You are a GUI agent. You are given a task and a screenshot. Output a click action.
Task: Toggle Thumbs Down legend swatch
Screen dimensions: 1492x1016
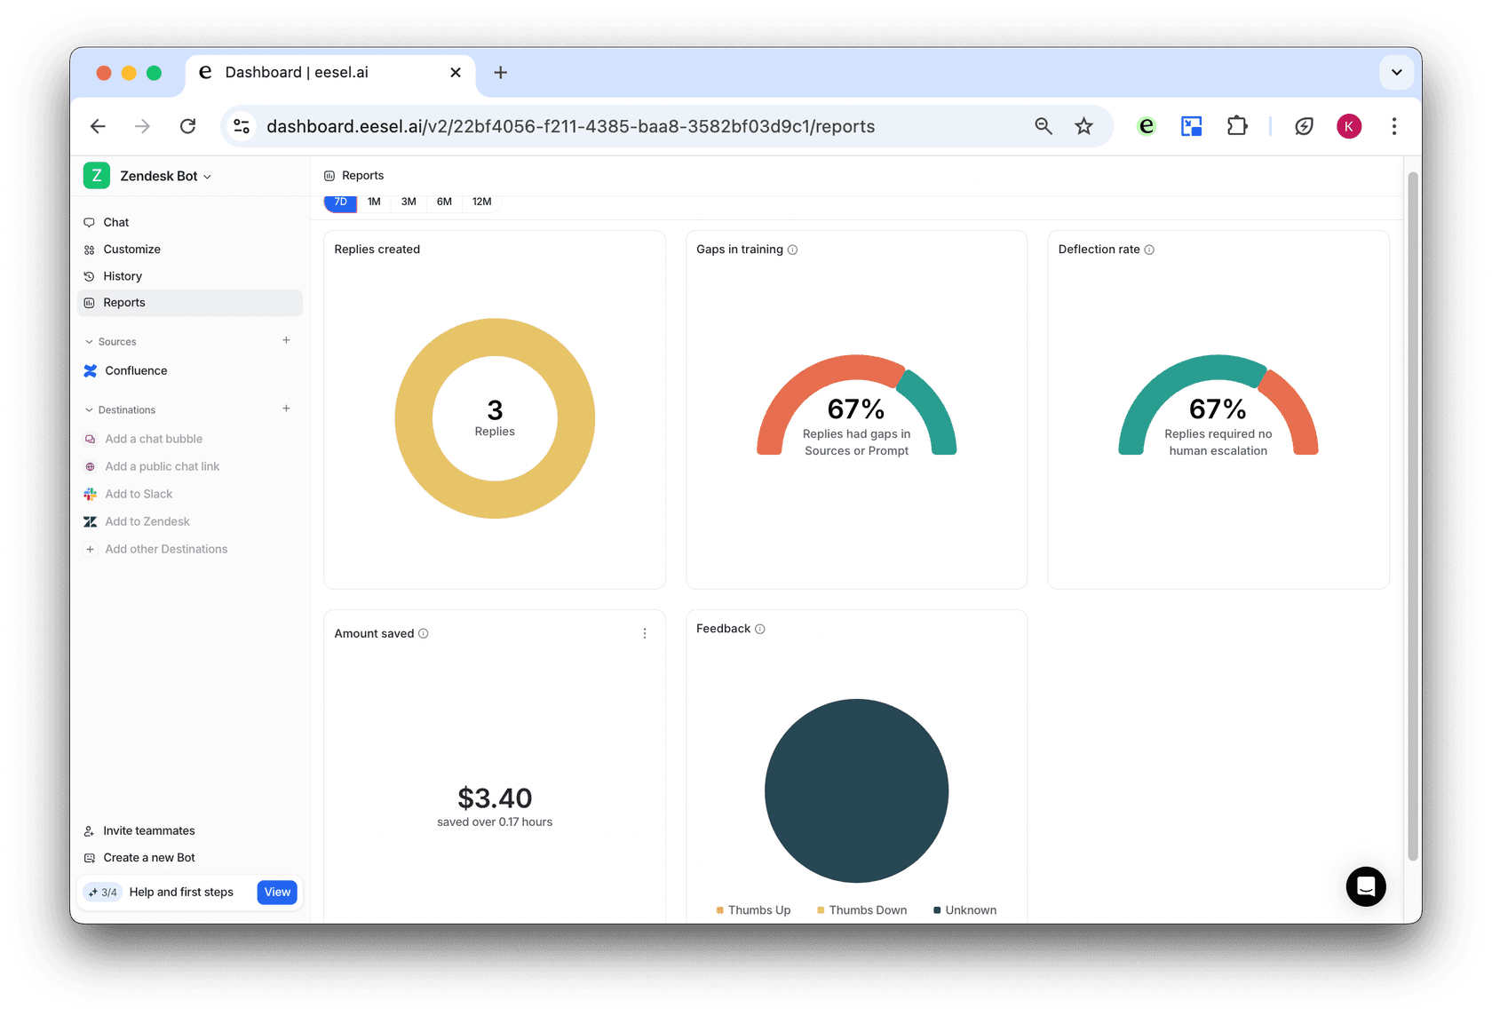[821, 910]
